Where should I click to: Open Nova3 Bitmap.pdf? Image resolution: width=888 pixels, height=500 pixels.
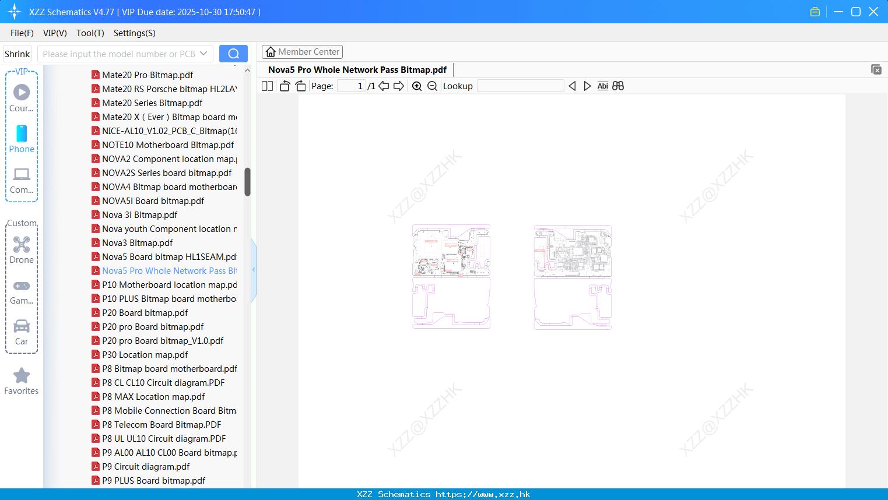point(132,242)
